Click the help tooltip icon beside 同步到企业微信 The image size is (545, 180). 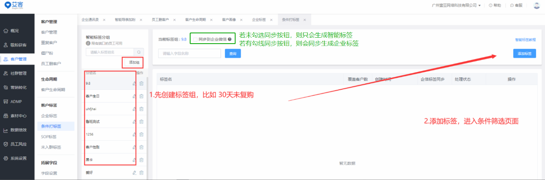pos(230,39)
